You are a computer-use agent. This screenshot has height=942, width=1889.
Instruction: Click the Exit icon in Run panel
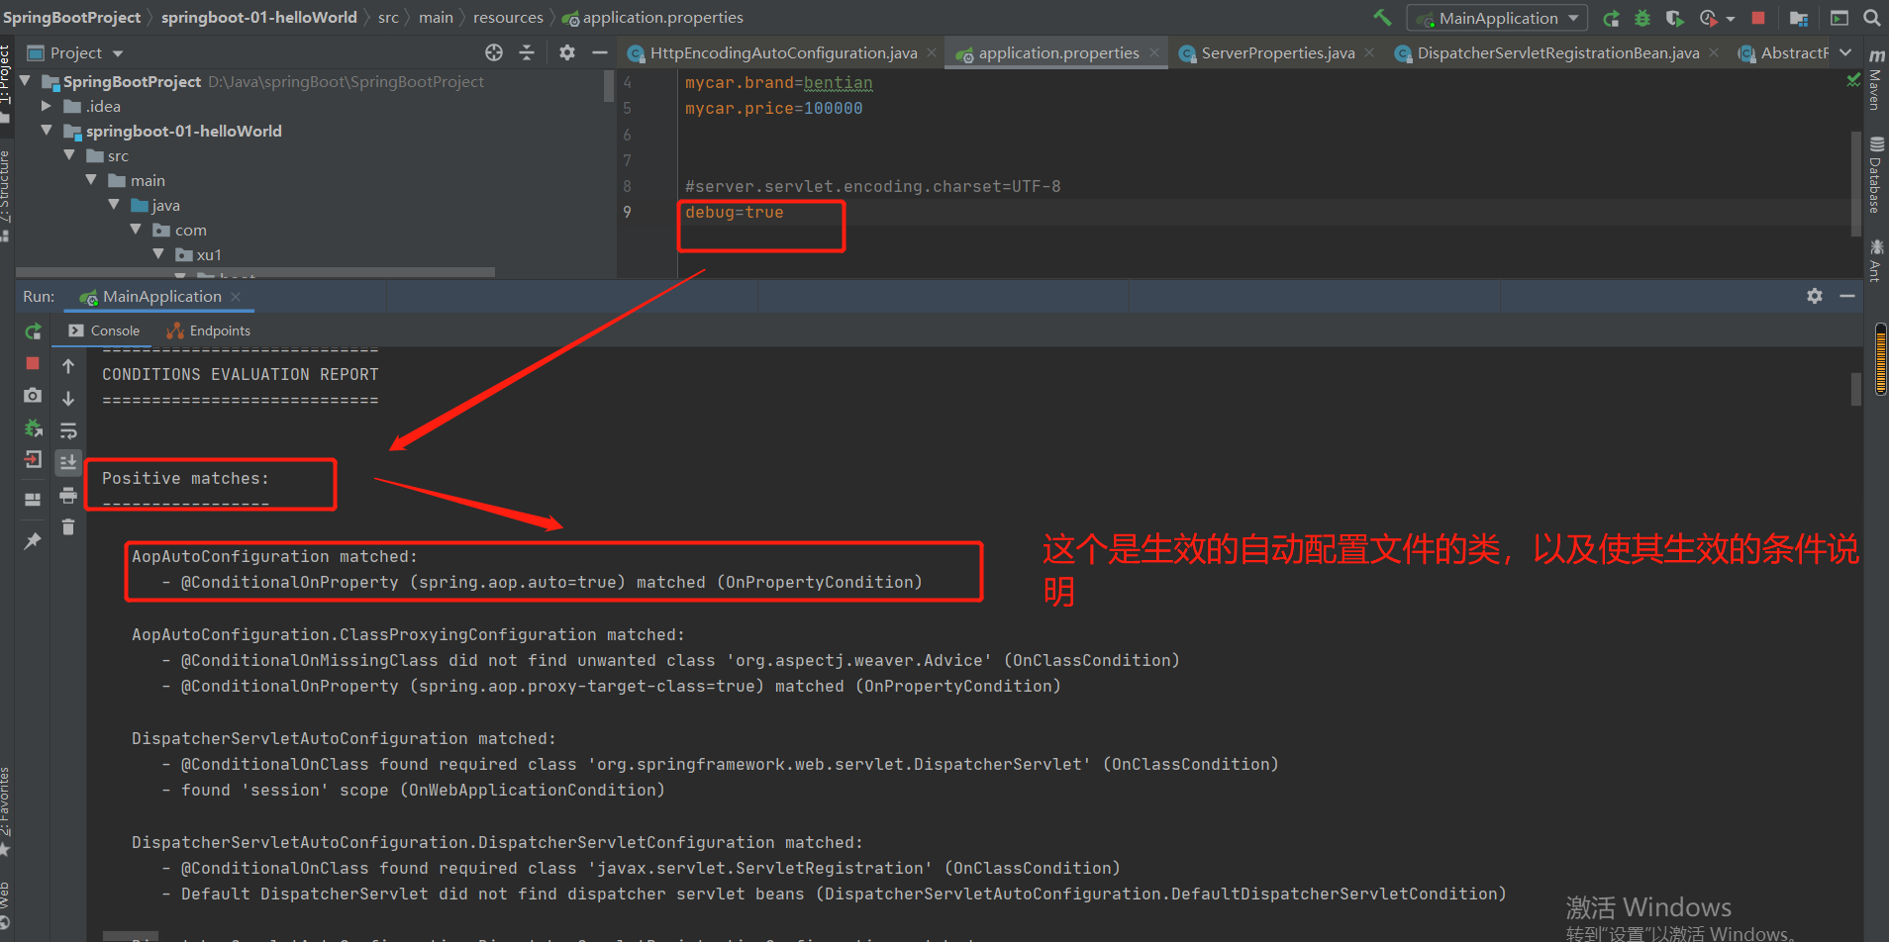[33, 459]
